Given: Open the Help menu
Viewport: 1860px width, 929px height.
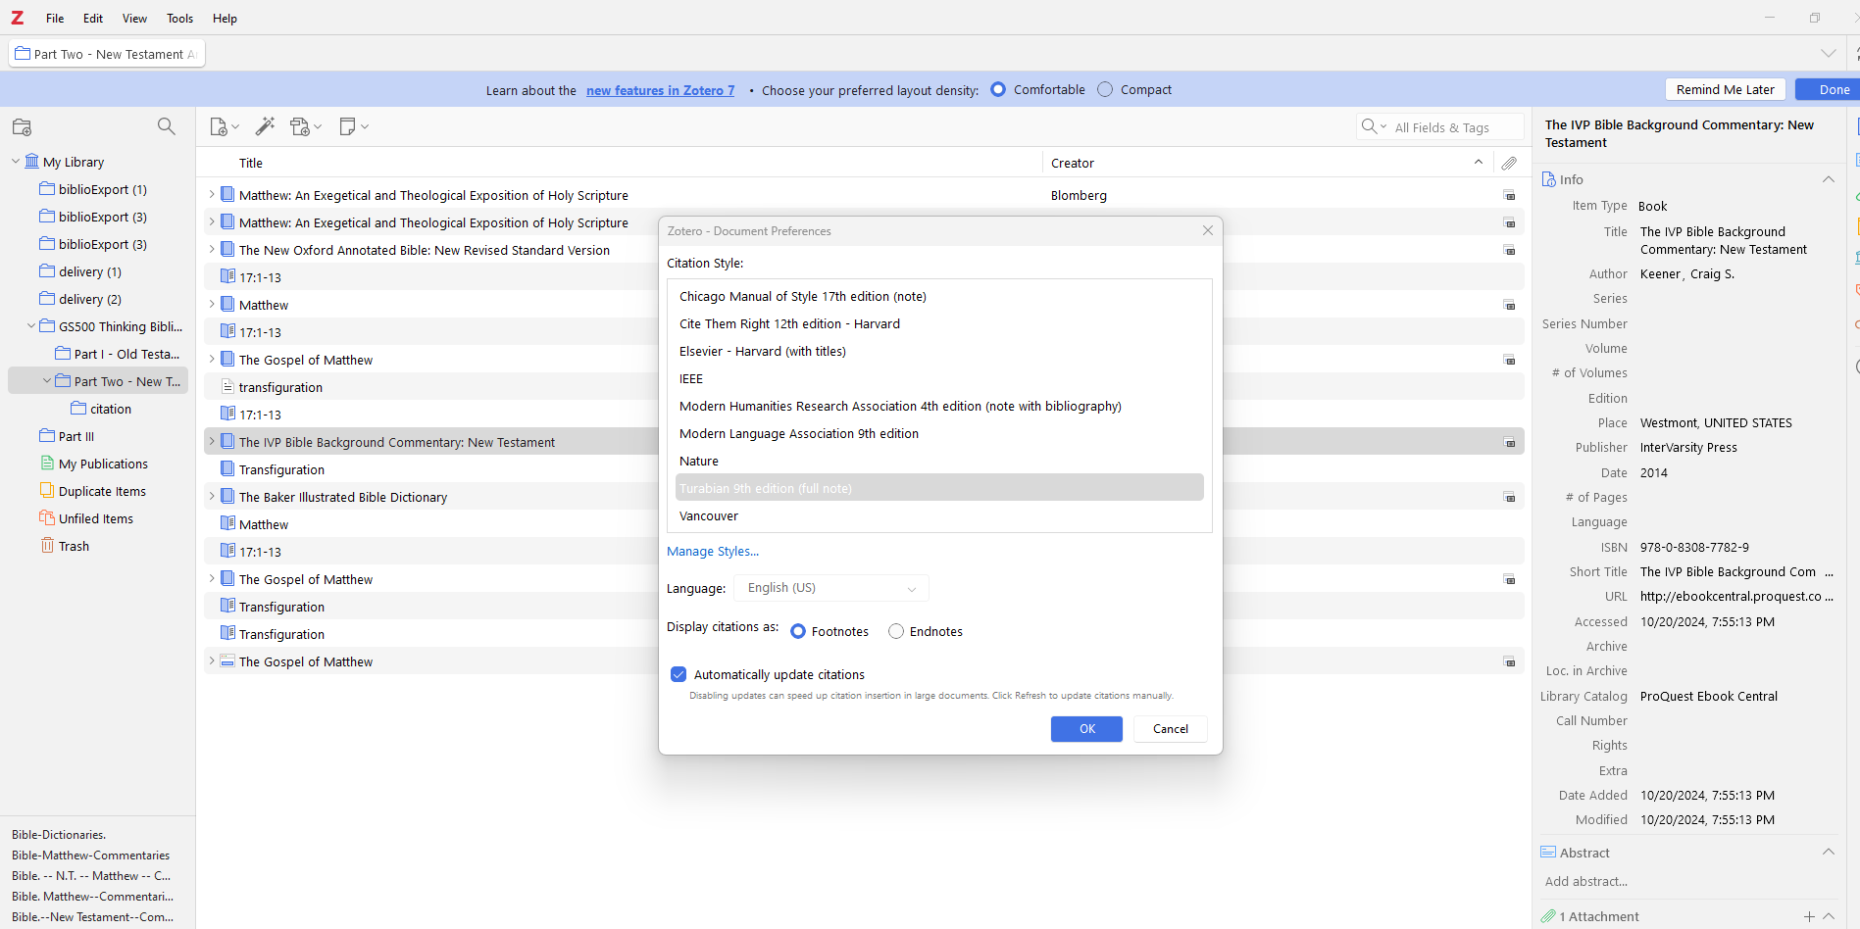Looking at the screenshot, I should click(x=225, y=18).
